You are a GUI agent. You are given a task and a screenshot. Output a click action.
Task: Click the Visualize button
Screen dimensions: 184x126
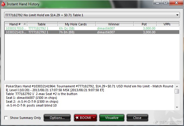pos(112,118)
